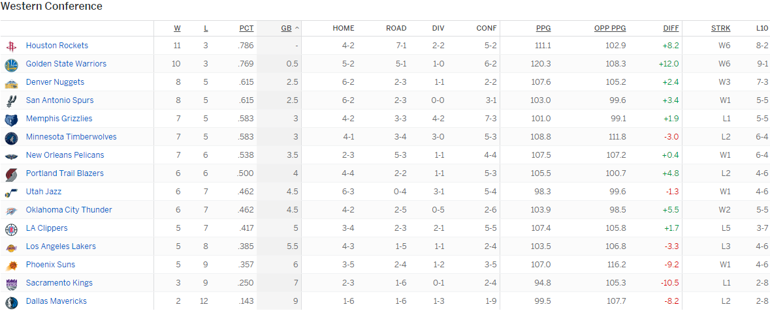This screenshot has height=311, width=770.
Task: Click the San Antonio Spurs logo
Action: (x=11, y=101)
